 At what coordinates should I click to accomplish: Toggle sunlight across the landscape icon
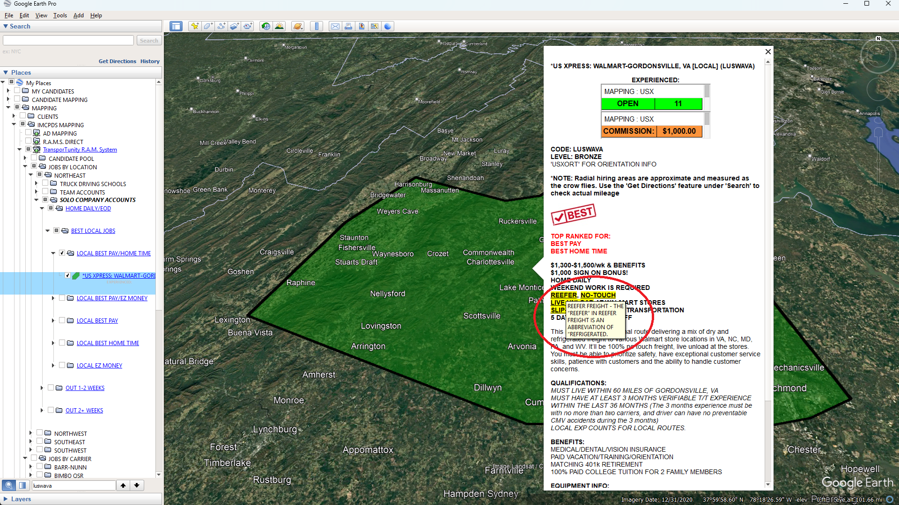coord(280,26)
